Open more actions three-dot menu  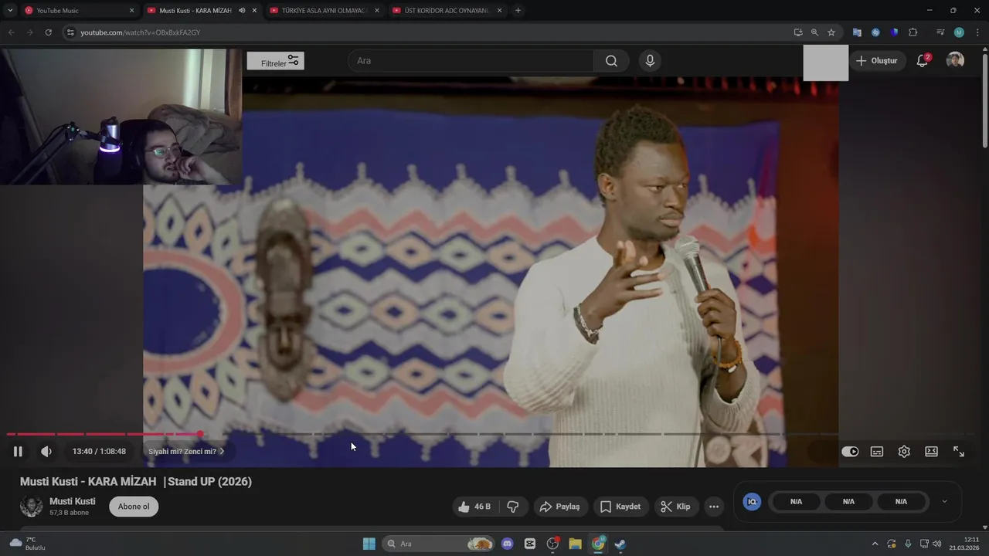[x=714, y=507]
